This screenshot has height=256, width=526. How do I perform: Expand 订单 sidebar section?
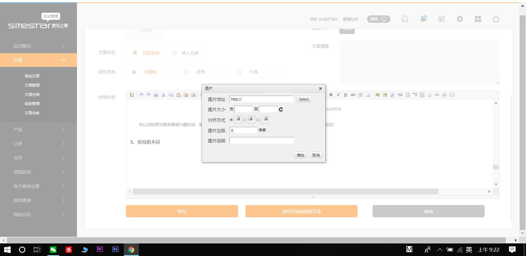pos(38,144)
